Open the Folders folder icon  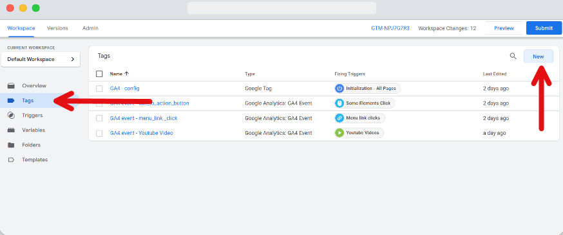pos(11,145)
